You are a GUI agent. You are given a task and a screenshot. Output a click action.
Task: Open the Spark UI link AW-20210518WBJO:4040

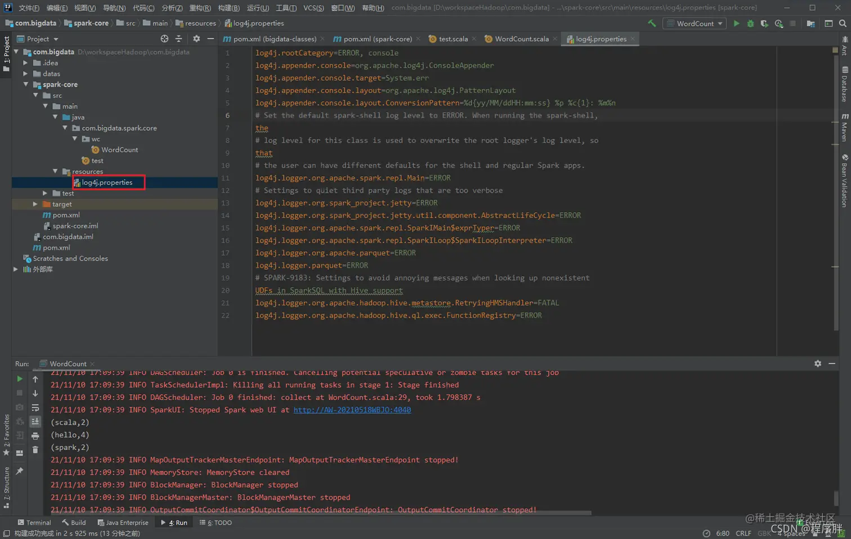tap(352, 410)
